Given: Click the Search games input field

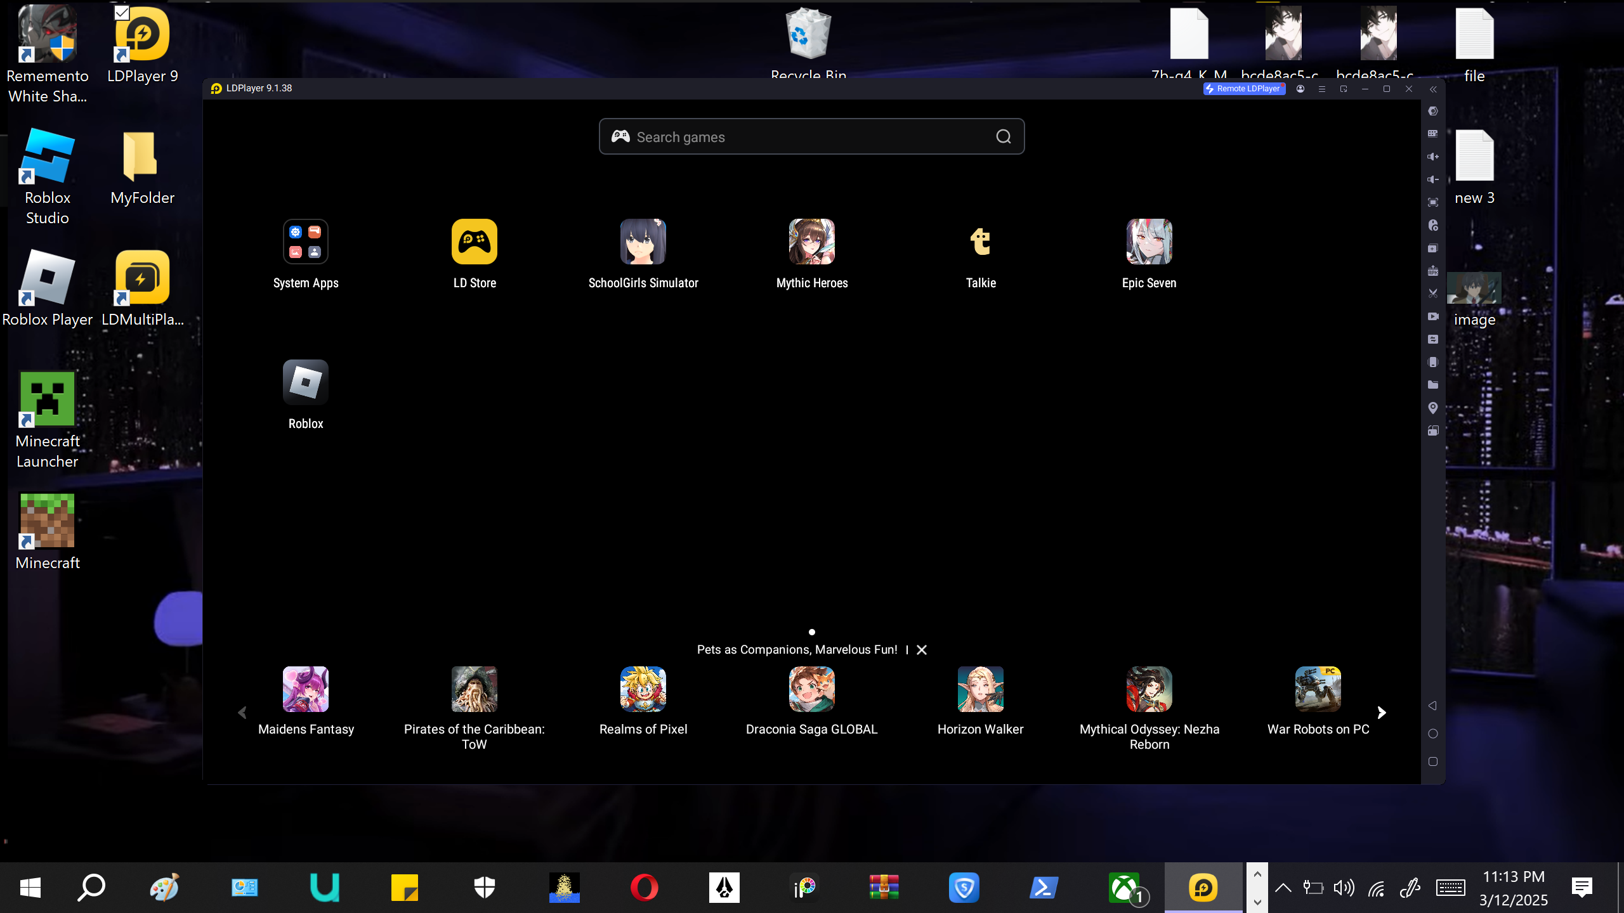Looking at the screenshot, I should click(811, 136).
